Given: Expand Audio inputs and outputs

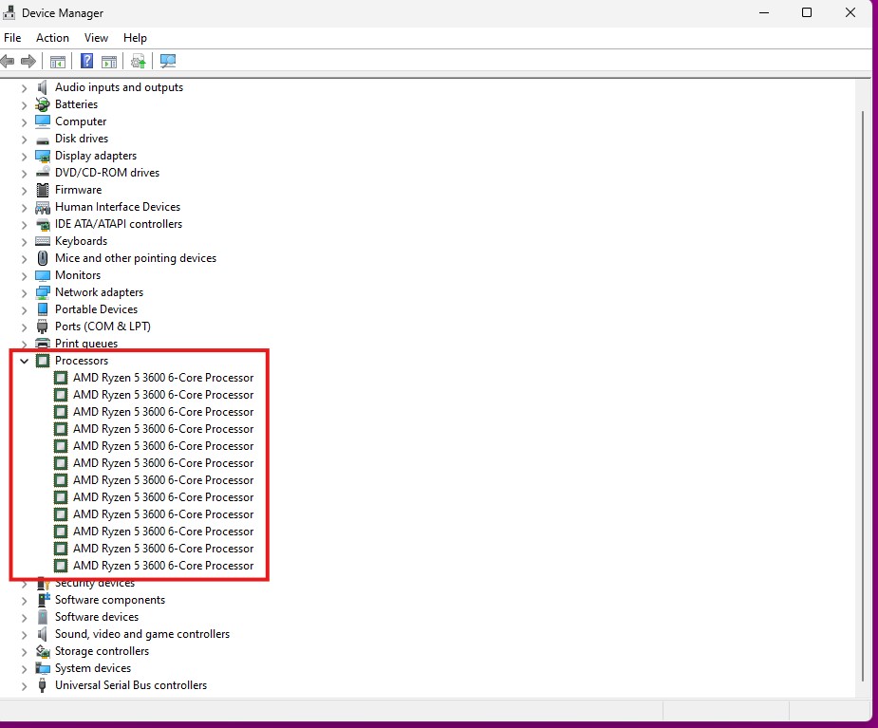Looking at the screenshot, I should point(25,87).
